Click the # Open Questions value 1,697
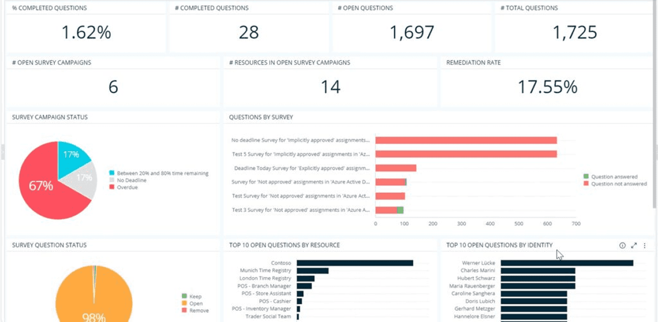This screenshot has height=322, width=658. point(412,33)
